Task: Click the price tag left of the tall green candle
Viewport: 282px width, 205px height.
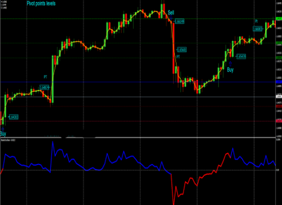Action: pos(44,88)
